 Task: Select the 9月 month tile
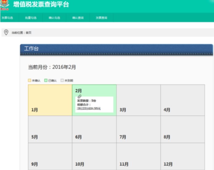coord(50,157)
